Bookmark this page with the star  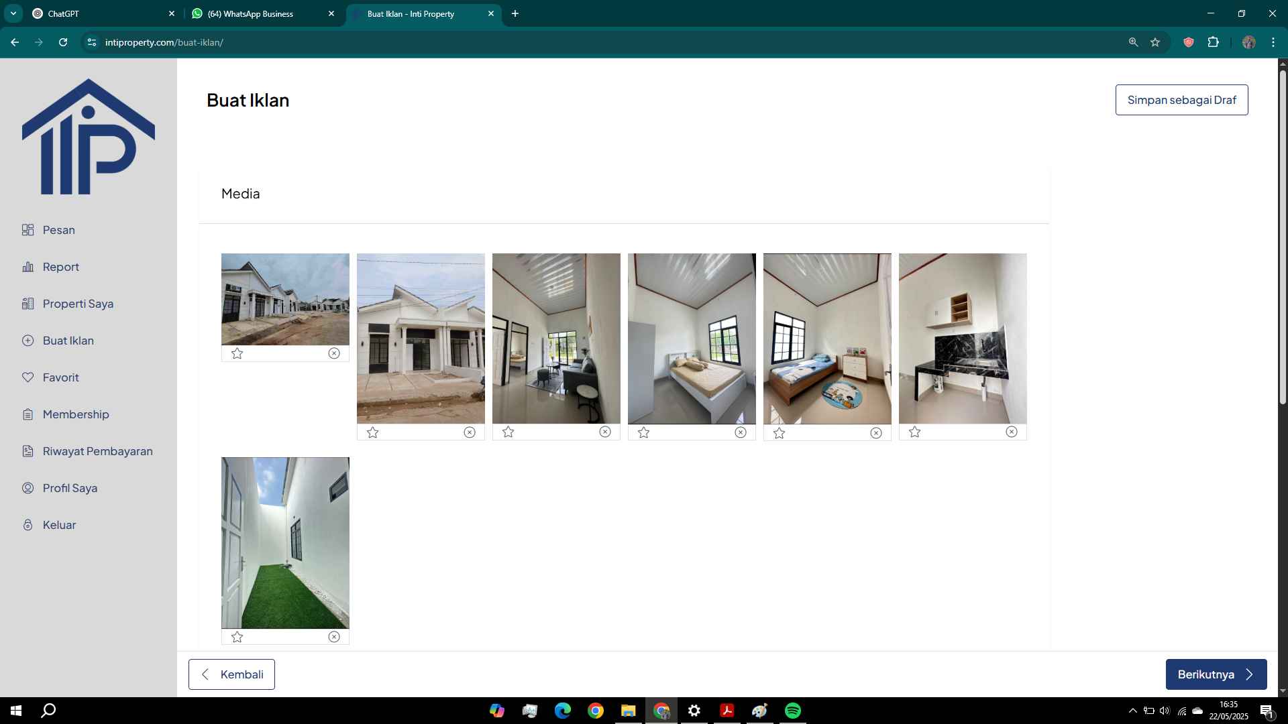[1155, 42]
